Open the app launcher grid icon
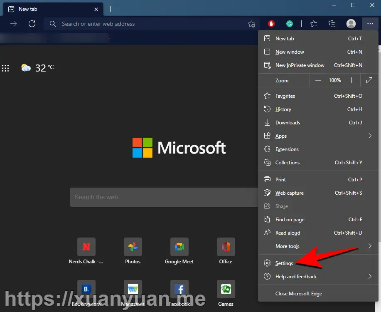This screenshot has height=312, width=381. click(5, 68)
